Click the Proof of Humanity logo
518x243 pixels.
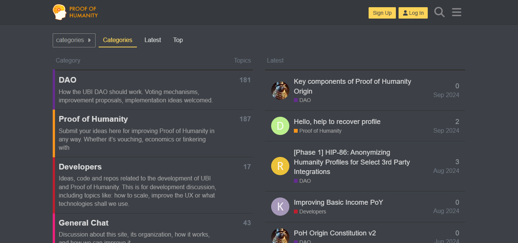tap(75, 12)
